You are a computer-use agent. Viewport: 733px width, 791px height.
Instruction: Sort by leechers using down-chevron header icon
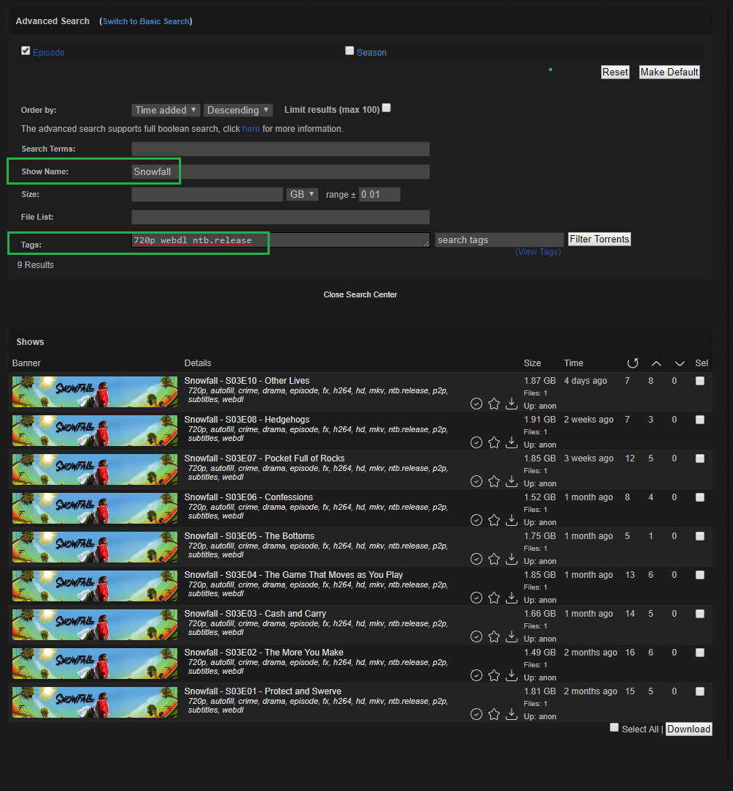tap(679, 363)
